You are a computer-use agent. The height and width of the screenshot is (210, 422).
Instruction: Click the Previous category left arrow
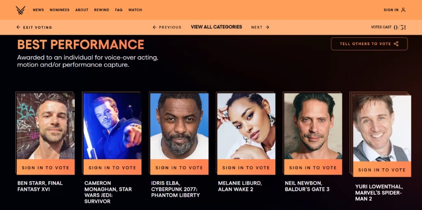tap(155, 27)
